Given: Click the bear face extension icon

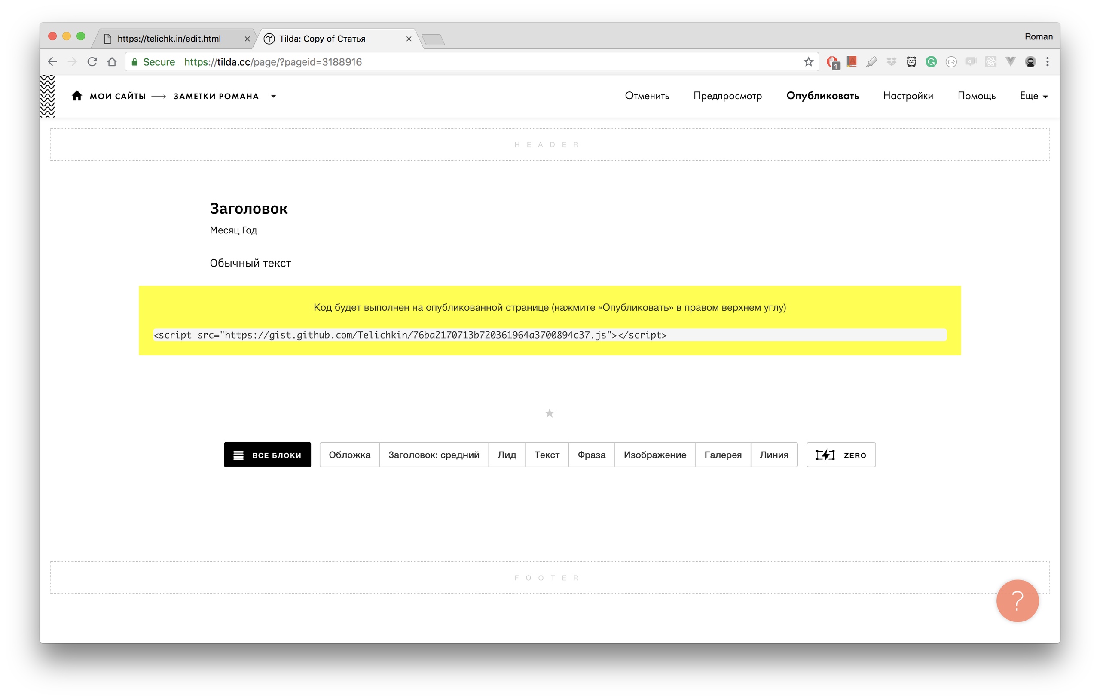Looking at the screenshot, I should point(911,62).
